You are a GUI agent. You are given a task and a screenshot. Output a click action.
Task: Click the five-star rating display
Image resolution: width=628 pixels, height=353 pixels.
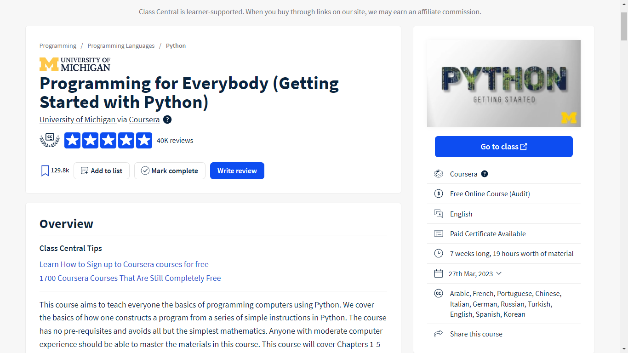[x=108, y=140]
